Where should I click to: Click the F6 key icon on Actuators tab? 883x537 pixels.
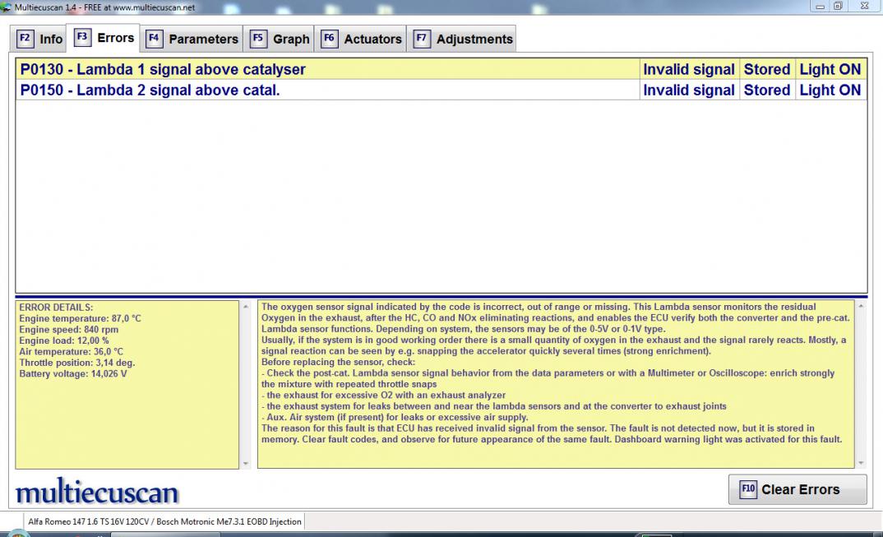329,39
